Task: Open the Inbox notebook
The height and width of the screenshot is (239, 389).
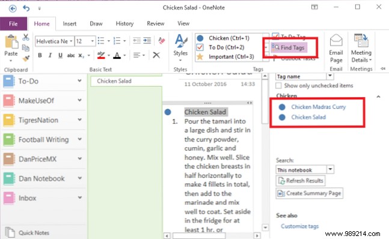Action: 43,198
